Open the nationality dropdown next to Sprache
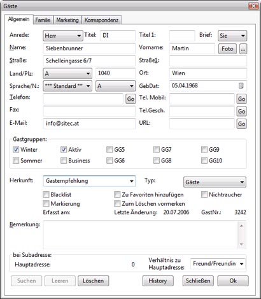Viewport: 261px width, 299px height. pos(115,86)
